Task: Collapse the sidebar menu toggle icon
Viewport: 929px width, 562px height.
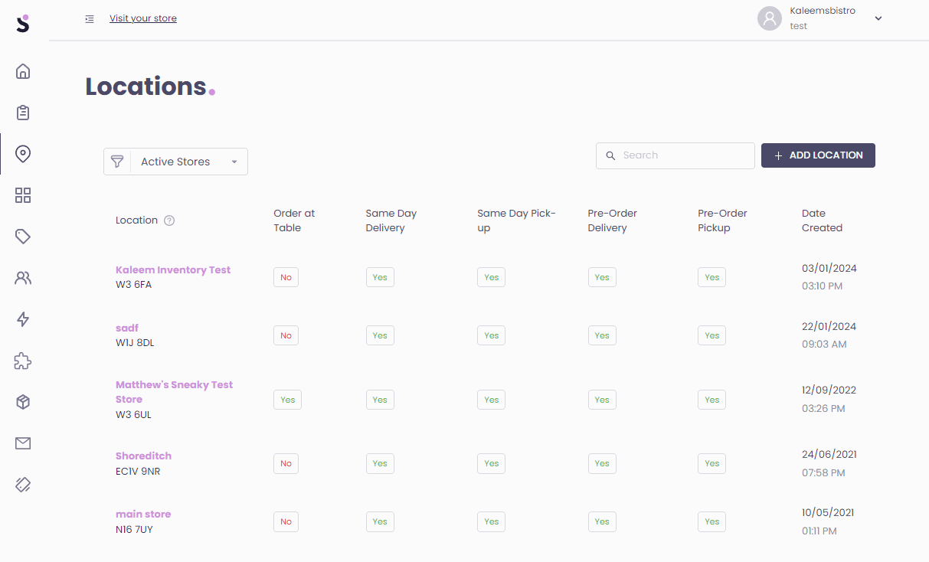Action: 90,19
